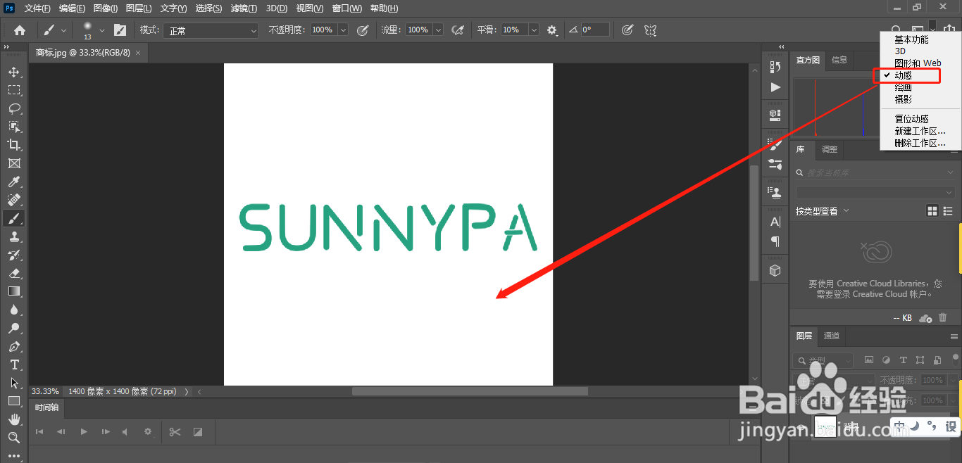Switch to the 通道 tab
Screen dimensions: 962x463
(x=832, y=336)
